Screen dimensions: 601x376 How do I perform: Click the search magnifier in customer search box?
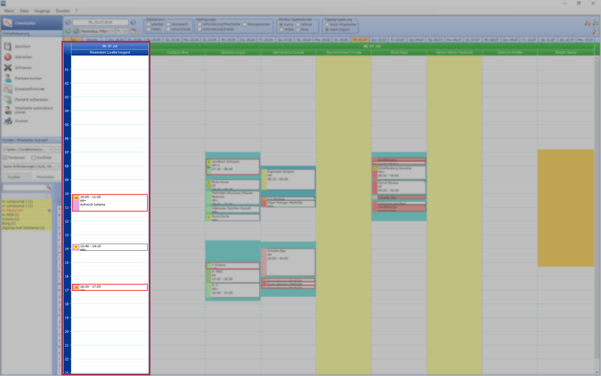(x=49, y=187)
